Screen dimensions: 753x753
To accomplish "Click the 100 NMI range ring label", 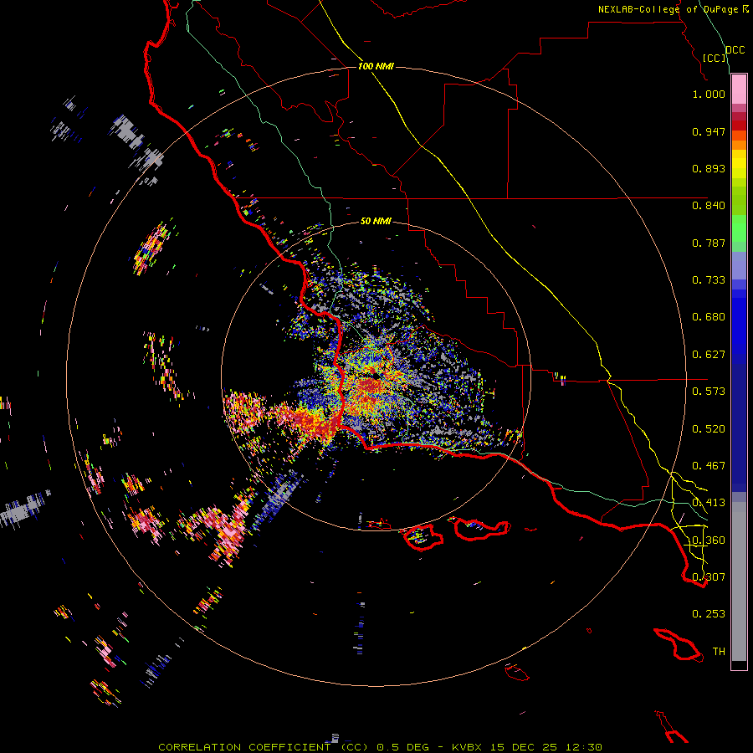I will (376, 66).
